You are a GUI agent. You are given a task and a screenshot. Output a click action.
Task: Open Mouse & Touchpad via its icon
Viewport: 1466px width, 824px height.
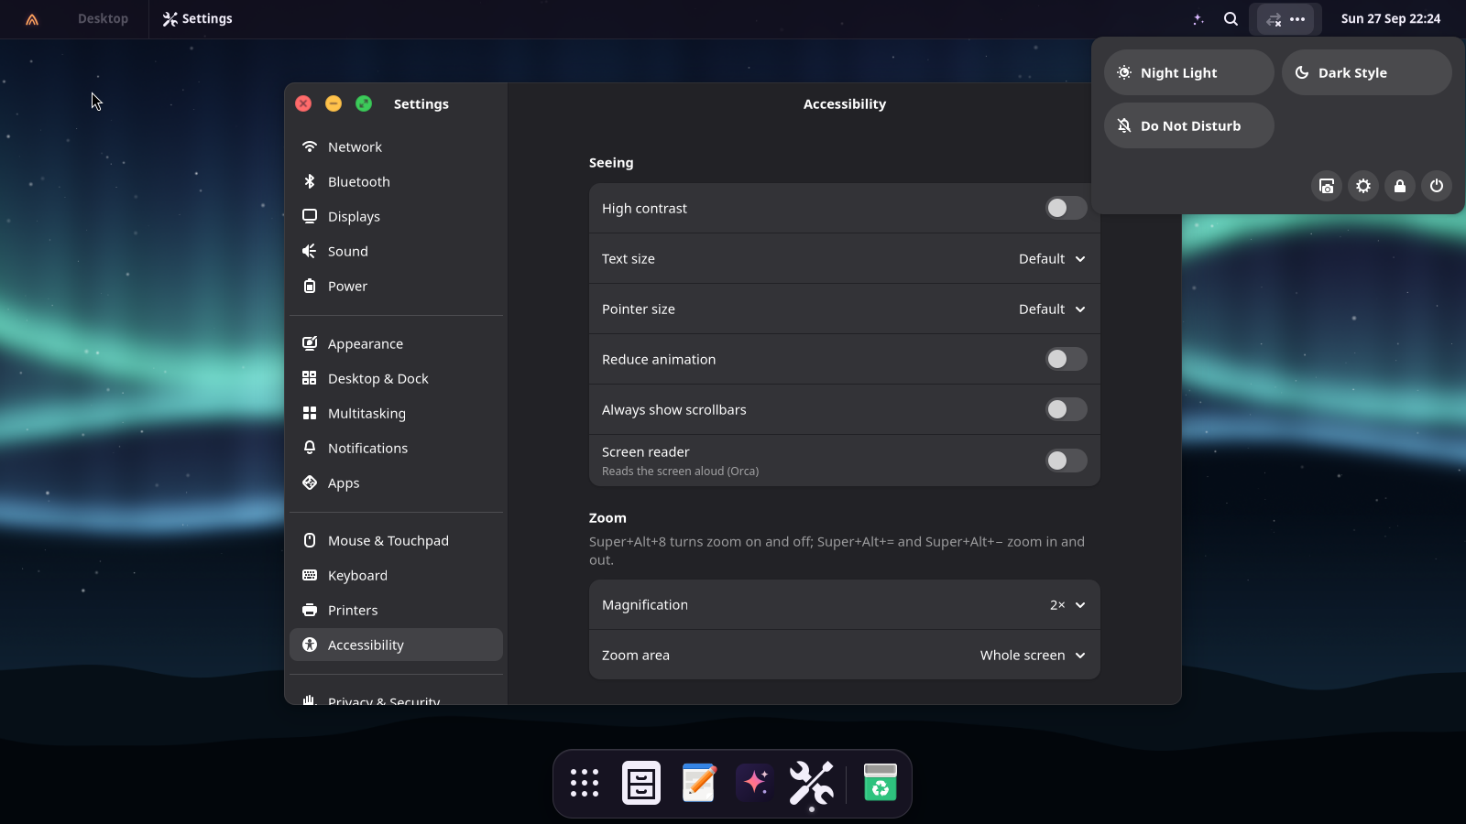tap(310, 540)
